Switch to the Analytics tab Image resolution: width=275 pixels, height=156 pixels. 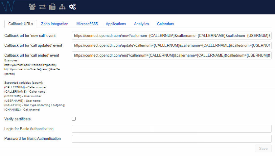141,24
